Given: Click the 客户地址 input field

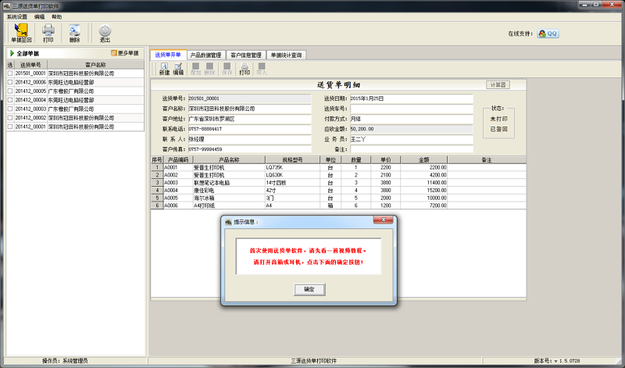Looking at the screenshot, I should pyautogui.click(x=249, y=119).
